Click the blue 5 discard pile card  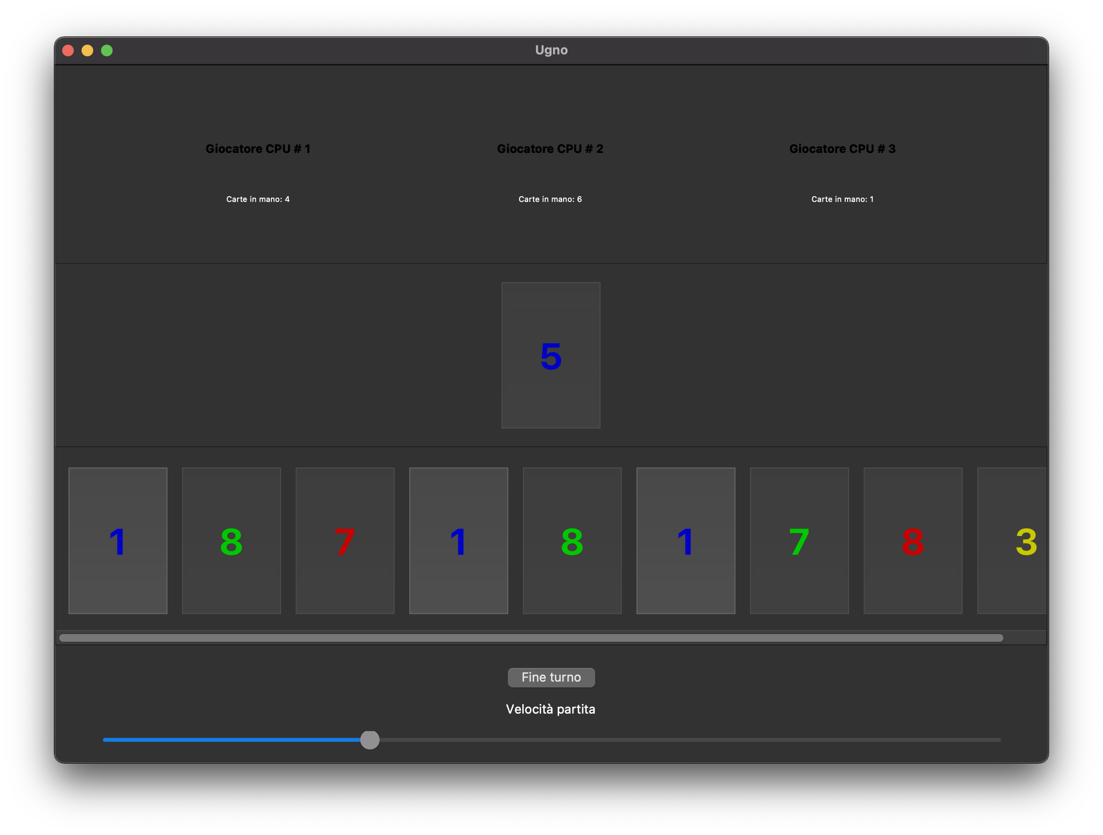pos(551,355)
